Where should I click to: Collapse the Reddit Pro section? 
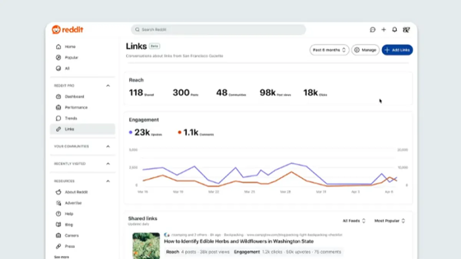108,86
